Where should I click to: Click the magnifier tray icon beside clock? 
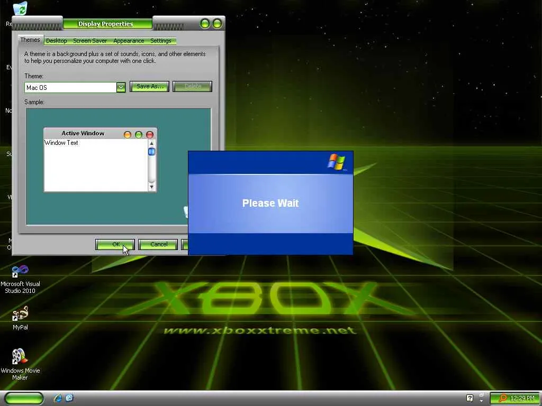coord(503,398)
